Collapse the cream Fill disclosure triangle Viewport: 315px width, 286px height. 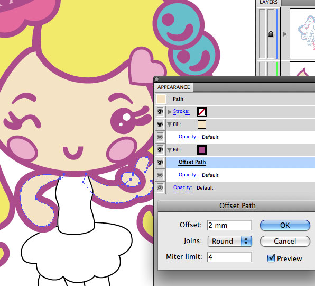169,124
